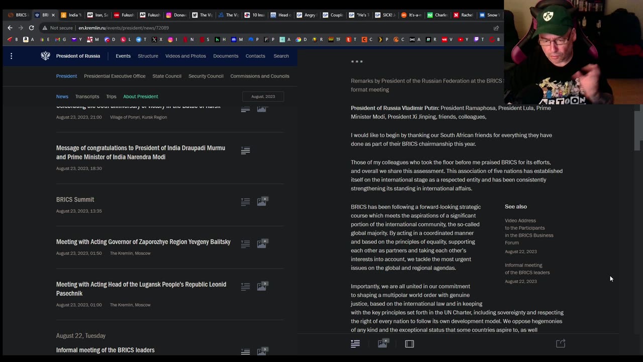Image resolution: width=643 pixels, height=362 pixels.
Task: Open photos icon for Balitsky meeting
Action: 262,244
